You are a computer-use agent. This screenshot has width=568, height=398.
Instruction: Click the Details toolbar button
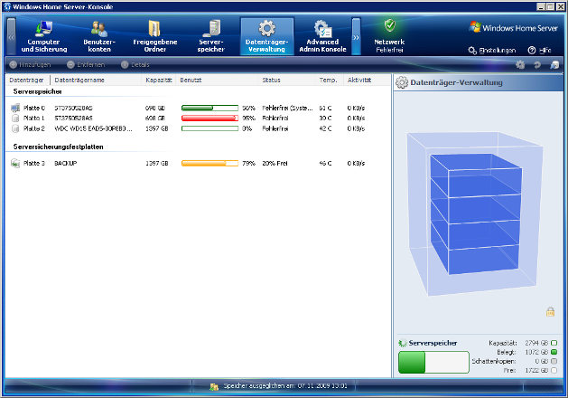135,64
